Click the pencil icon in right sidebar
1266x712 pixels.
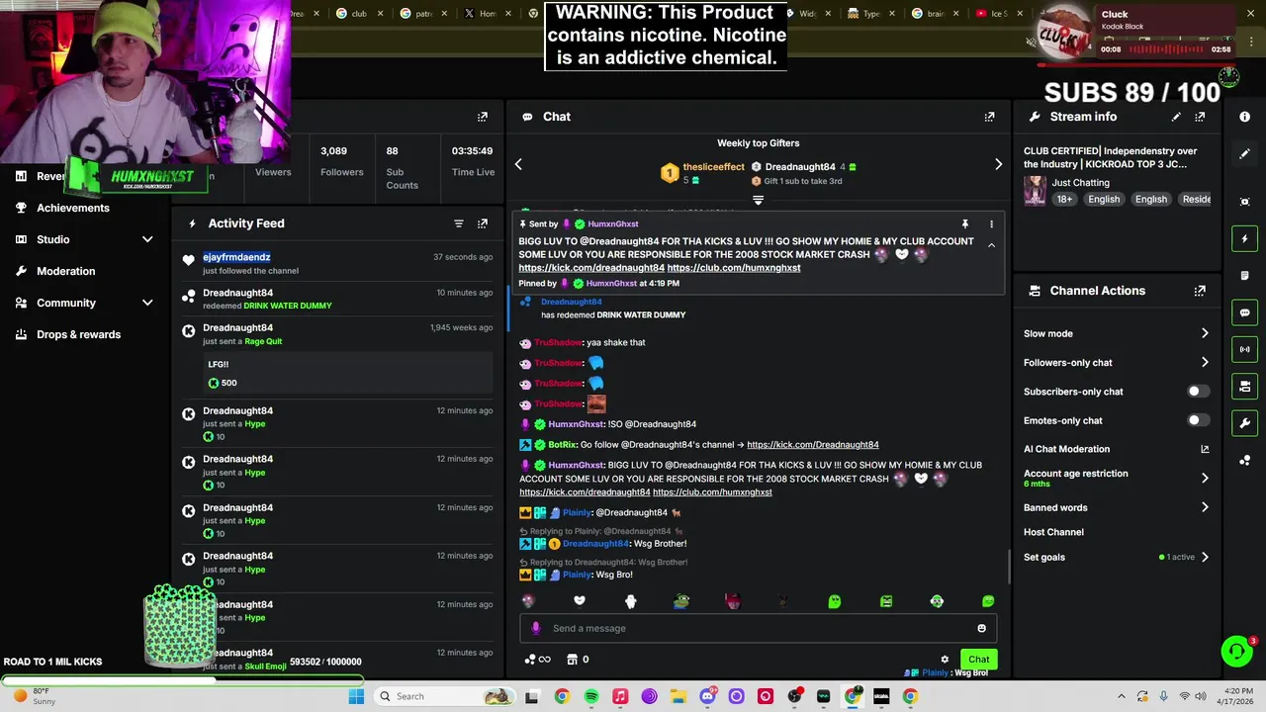pos(1244,154)
